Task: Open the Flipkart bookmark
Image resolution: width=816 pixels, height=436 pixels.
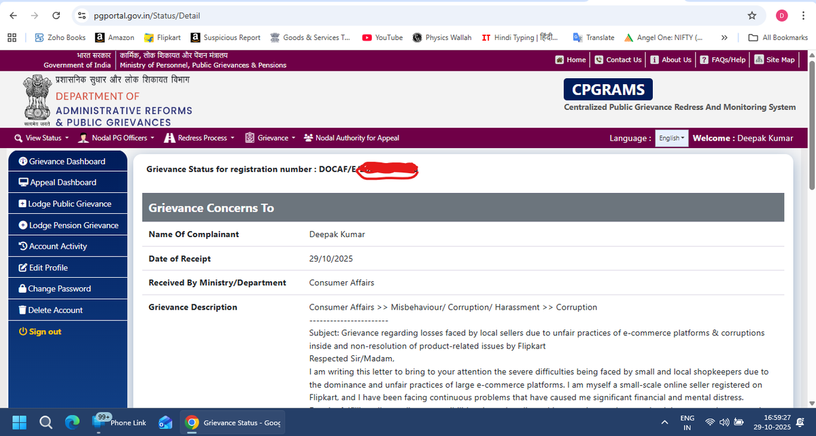Action: click(x=163, y=37)
